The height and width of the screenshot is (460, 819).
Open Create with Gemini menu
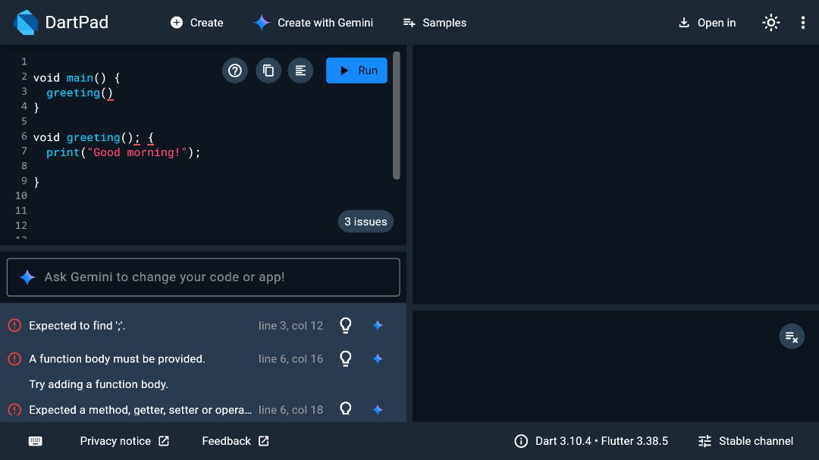pos(313,23)
